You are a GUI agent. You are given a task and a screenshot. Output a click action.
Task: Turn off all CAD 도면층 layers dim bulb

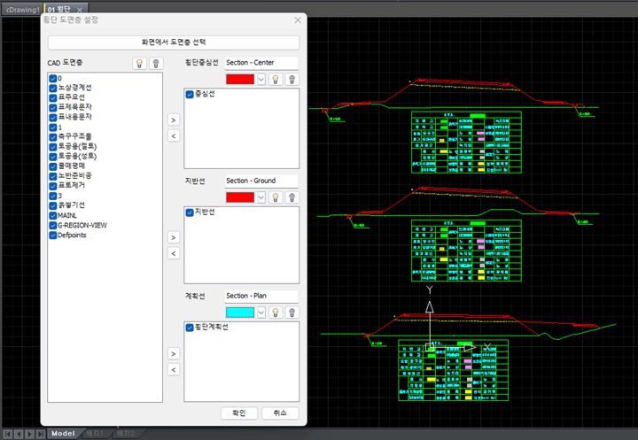[x=156, y=63]
